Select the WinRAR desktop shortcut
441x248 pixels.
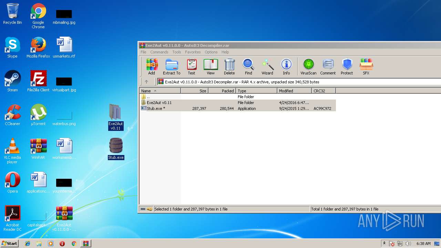[x=38, y=149]
